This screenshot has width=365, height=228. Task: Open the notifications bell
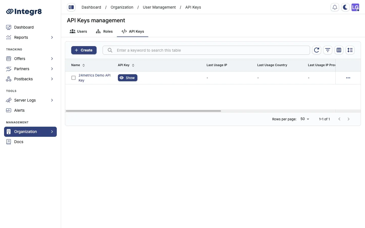335,7
